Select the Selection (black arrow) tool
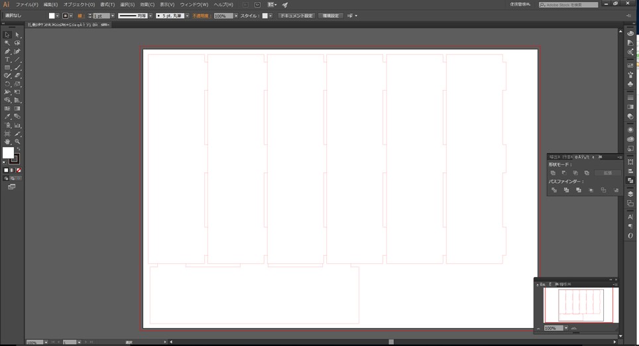 point(7,35)
